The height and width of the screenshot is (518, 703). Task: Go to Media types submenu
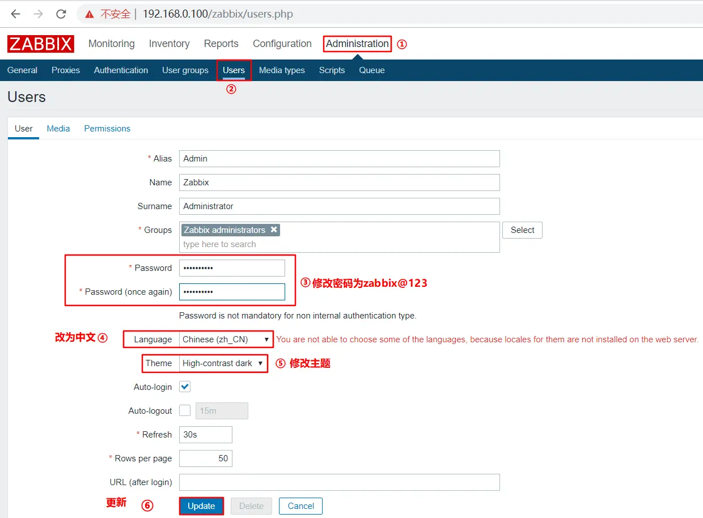coord(282,70)
